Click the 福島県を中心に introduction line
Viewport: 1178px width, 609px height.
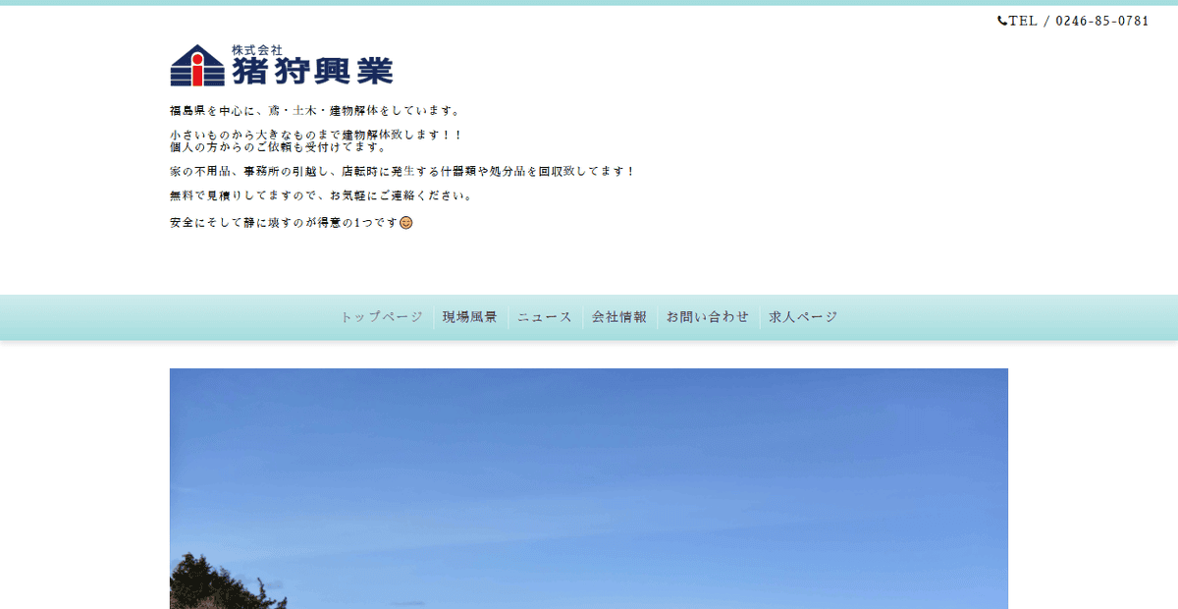pos(311,110)
